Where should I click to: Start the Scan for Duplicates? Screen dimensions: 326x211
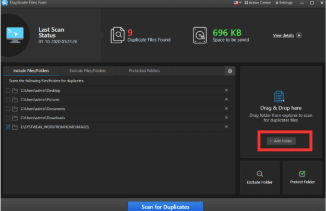click(165, 207)
